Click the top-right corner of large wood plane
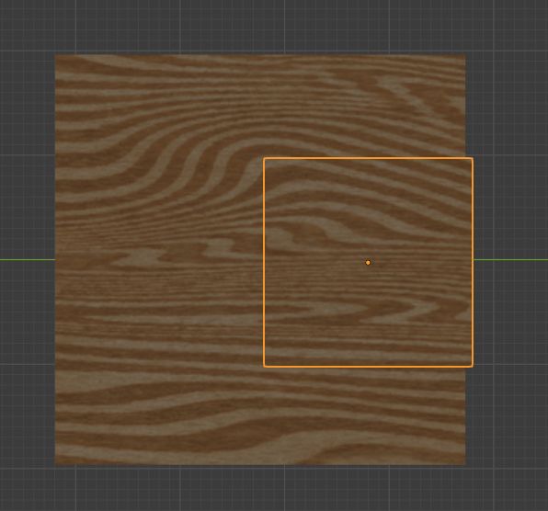This screenshot has width=548, height=511. pyautogui.click(x=465, y=55)
